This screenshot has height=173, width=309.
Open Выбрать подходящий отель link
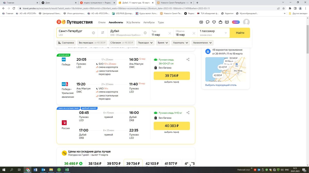[x=221, y=85]
